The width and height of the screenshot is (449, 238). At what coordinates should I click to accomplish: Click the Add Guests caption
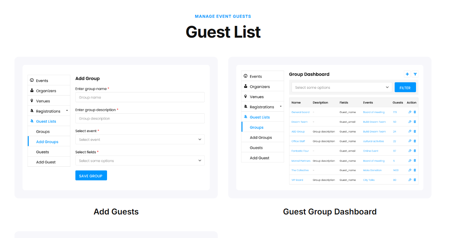coord(116,211)
